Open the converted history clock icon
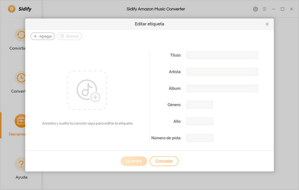 [20, 78]
